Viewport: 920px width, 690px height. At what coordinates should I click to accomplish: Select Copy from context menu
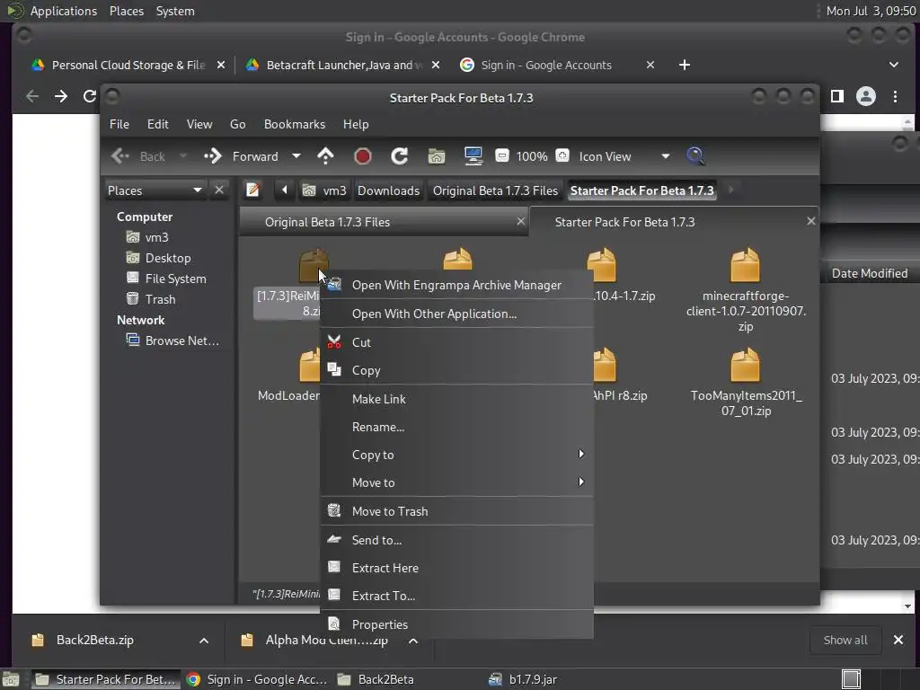click(456, 370)
